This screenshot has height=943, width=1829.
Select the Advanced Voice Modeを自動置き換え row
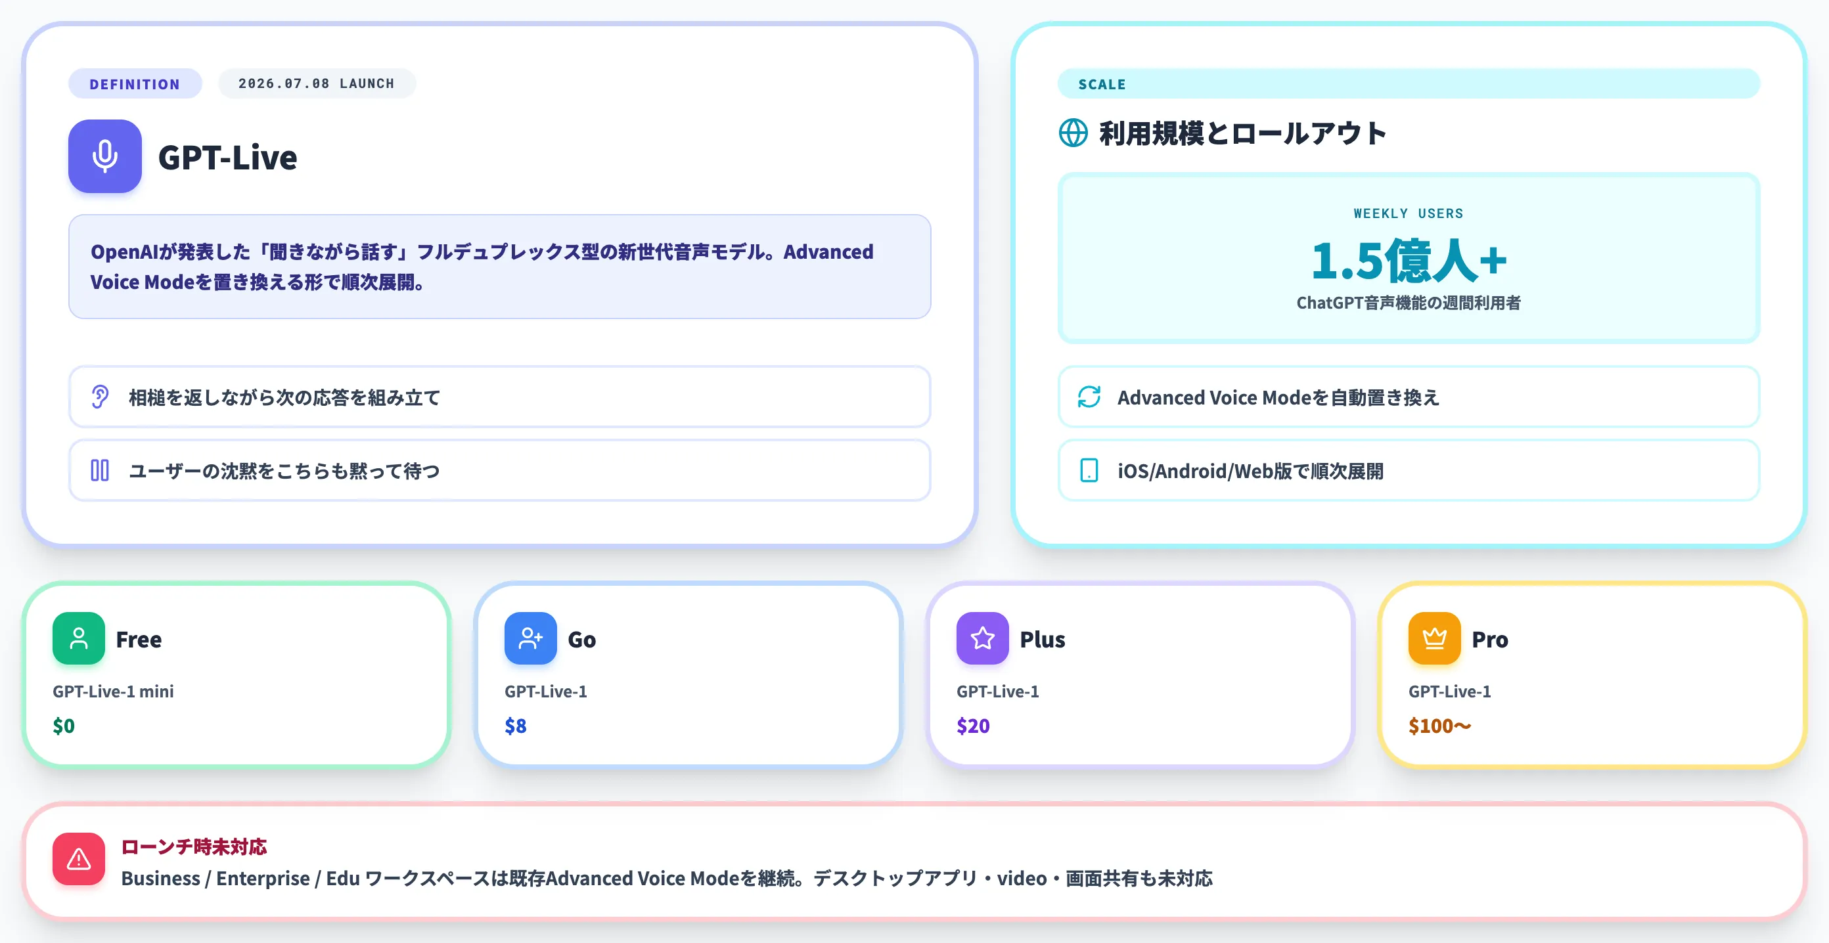click(x=1408, y=397)
